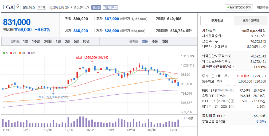The width and height of the screenshot is (269, 136).
Task: Select the 5년 line chart period
Action: tap(76, 41)
